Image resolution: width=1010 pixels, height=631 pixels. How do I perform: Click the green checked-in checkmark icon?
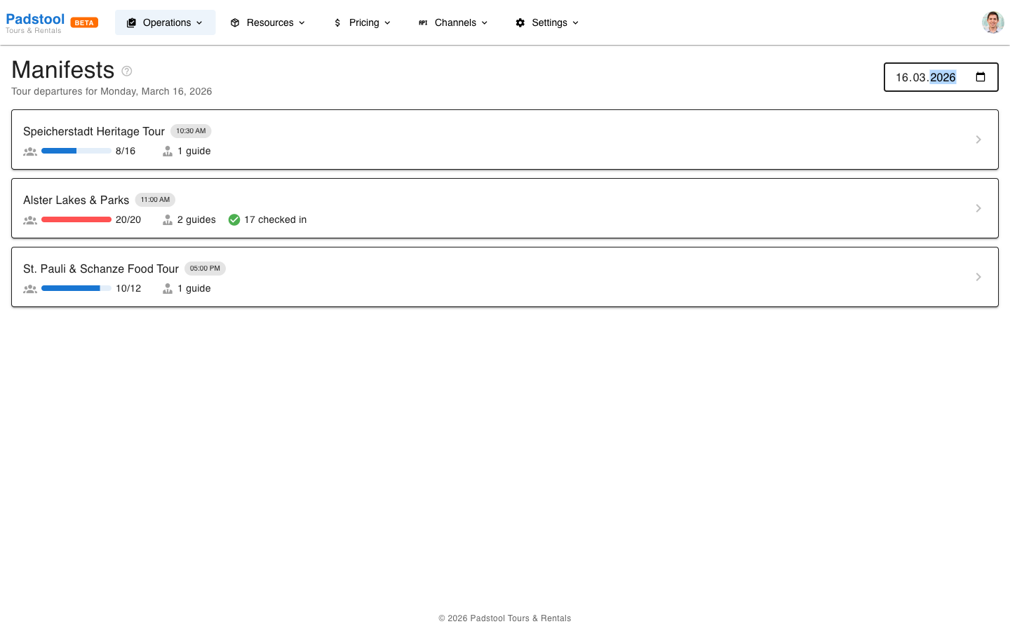(x=234, y=219)
